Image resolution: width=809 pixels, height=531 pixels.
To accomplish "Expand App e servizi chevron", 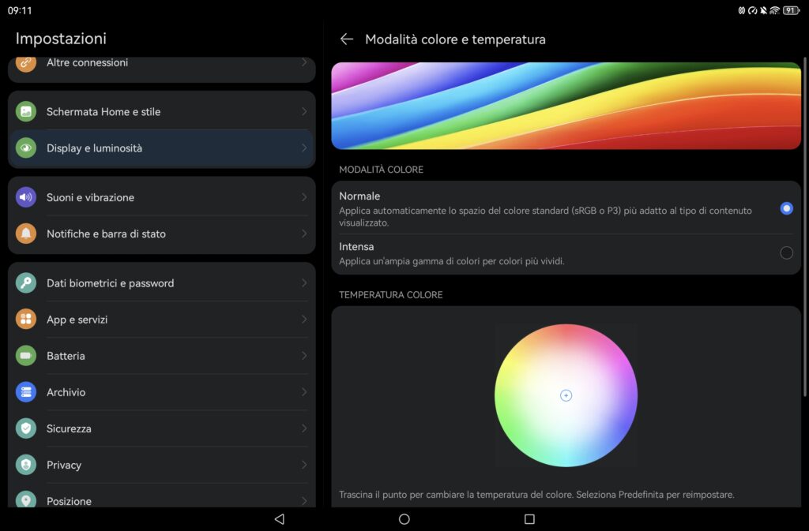I will pos(304,320).
